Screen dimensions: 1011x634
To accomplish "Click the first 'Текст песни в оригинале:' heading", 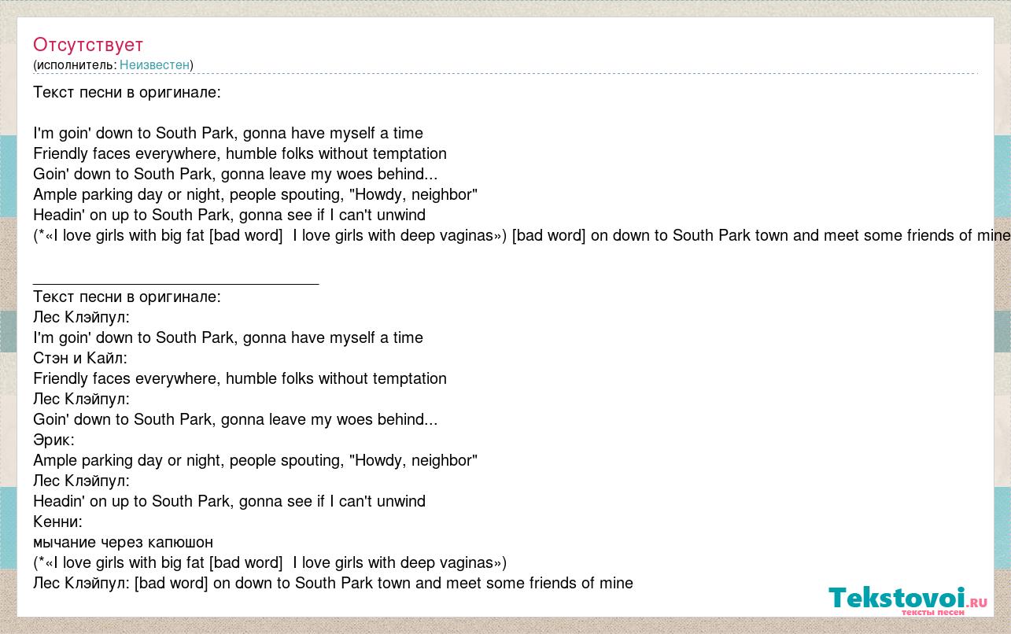I will click(127, 92).
